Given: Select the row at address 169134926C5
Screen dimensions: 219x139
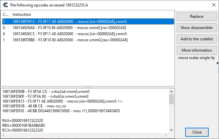Looking at the screenshot, I should click(88, 34).
